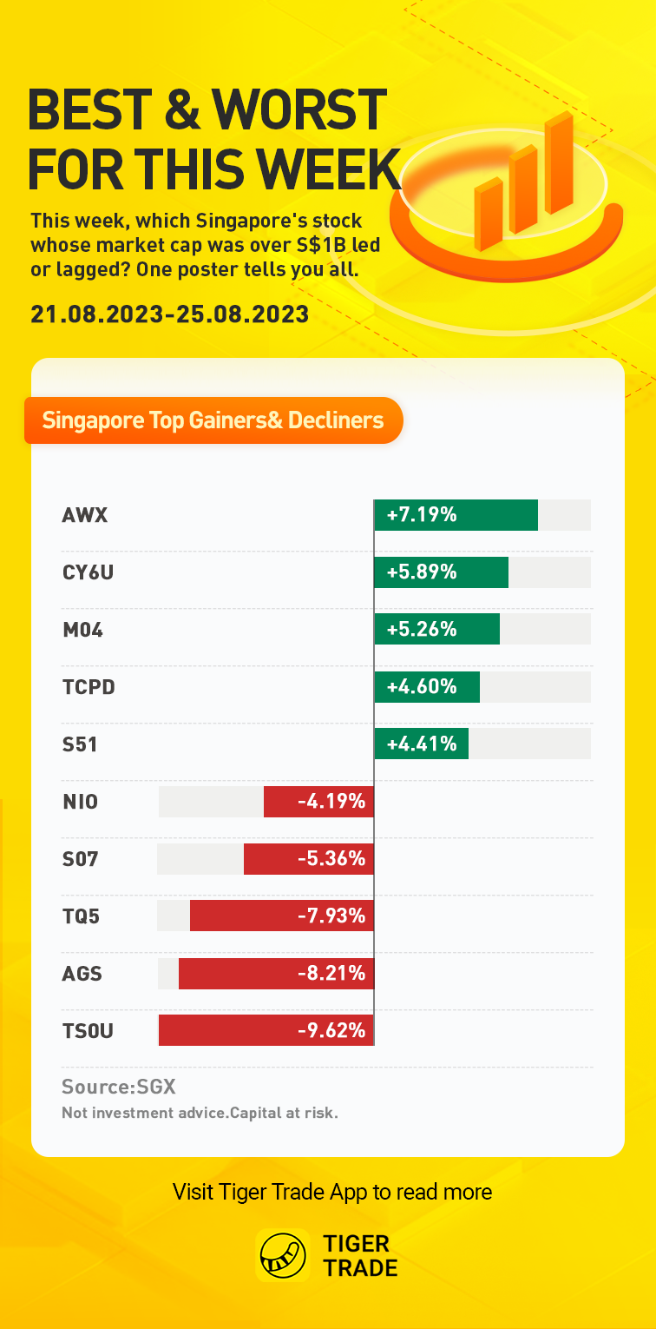656x1329 pixels.
Task: Click the S07 ticker label
Action: [81, 859]
